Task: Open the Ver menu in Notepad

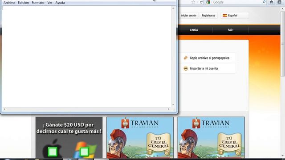Action: tap(50, 3)
